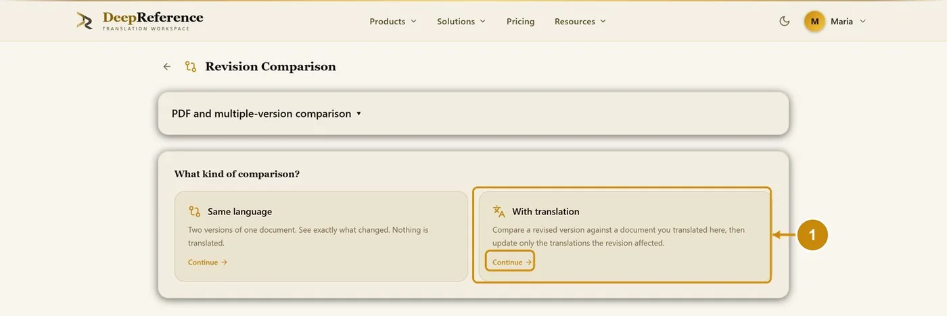This screenshot has width=947, height=316.
Task: Click Maria's avatar circle
Action: (x=814, y=21)
